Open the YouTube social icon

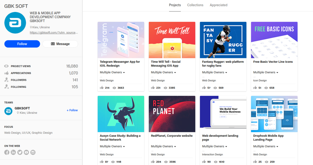(26, 153)
